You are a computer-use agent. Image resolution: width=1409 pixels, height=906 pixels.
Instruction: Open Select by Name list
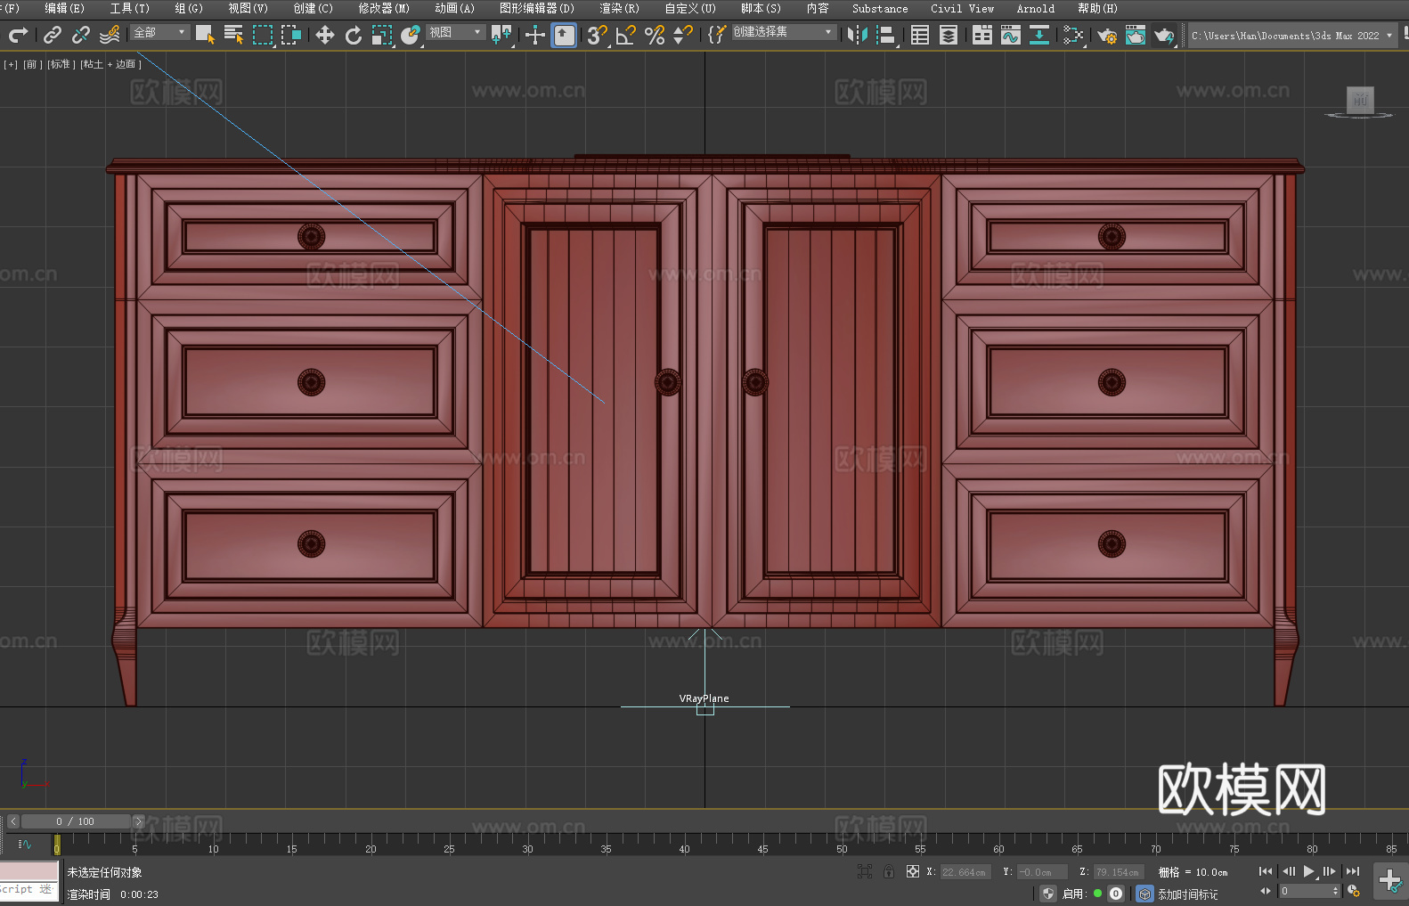(x=234, y=35)
